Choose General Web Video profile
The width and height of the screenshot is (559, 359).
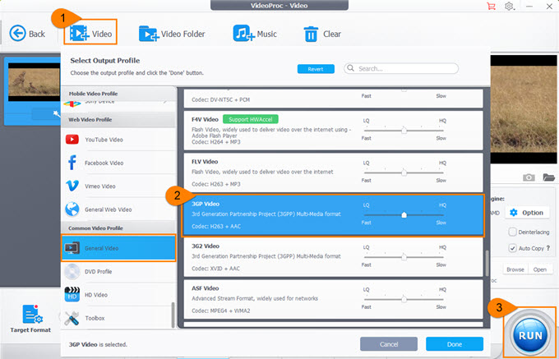point(118,209)
